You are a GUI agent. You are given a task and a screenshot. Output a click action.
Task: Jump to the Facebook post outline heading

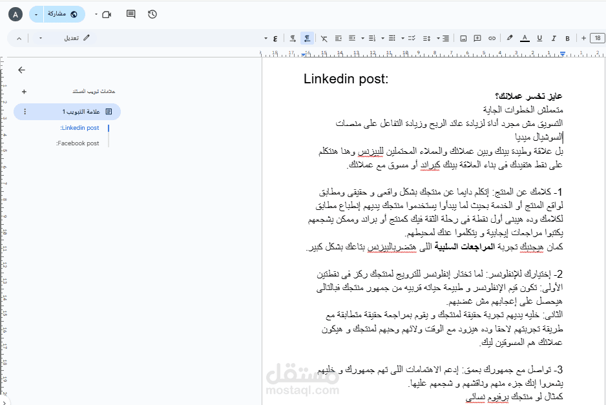point(78,143)
